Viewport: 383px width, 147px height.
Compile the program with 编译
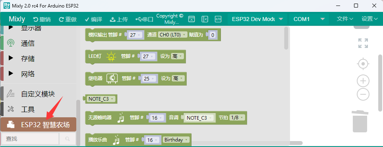pyautogui.click(x=93, y=19)
